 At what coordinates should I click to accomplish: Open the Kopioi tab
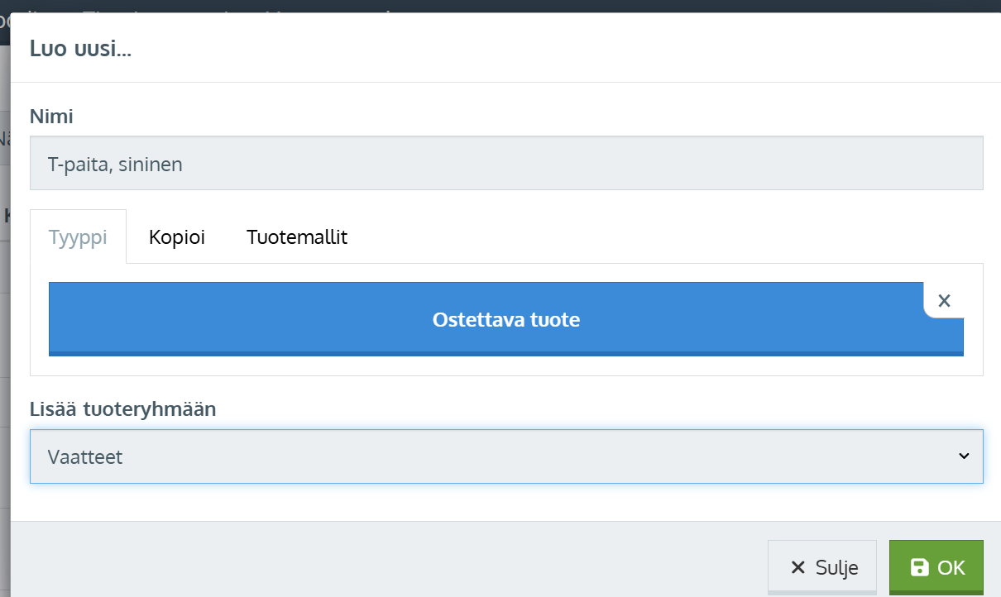pos(177,237)
